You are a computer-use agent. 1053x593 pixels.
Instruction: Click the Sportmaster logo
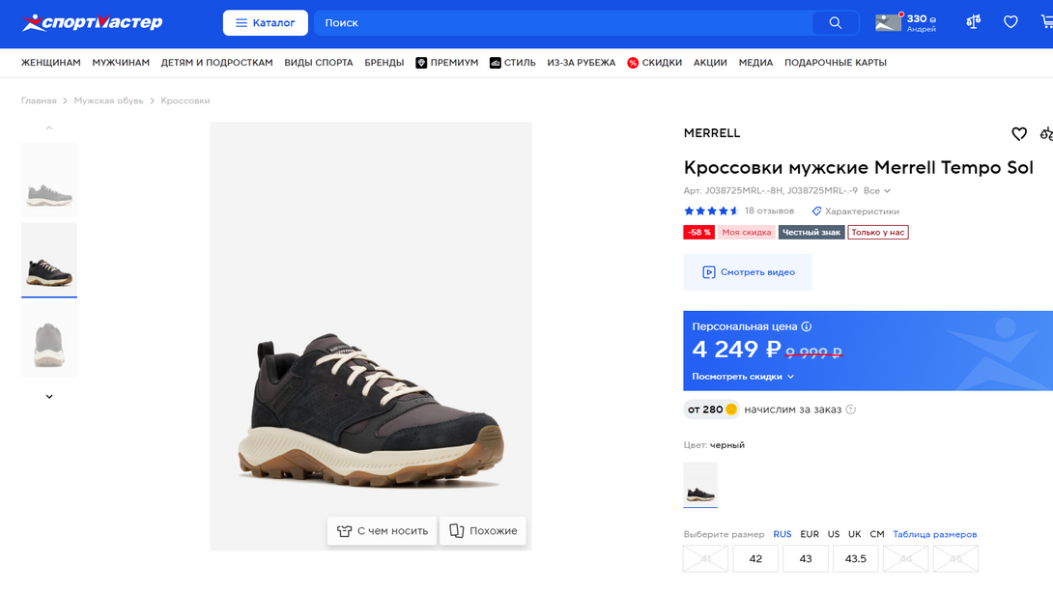coord(92,23)
